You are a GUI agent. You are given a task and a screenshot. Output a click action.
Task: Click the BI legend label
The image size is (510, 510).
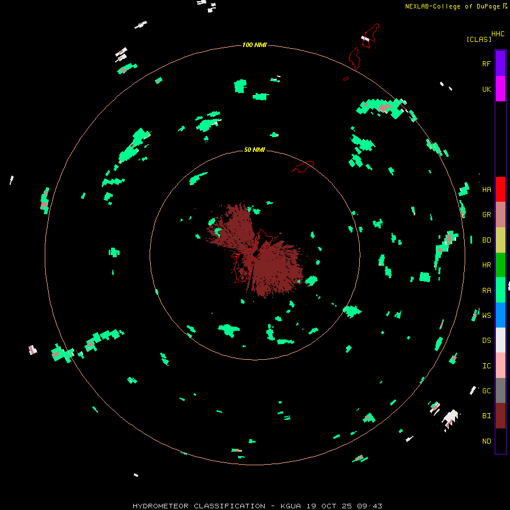(486, 416)
